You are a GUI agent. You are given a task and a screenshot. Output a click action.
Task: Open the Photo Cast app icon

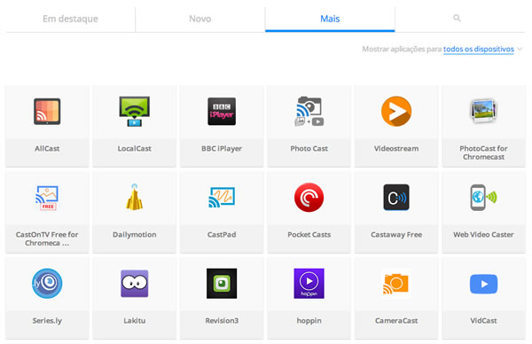pos(309,112)
